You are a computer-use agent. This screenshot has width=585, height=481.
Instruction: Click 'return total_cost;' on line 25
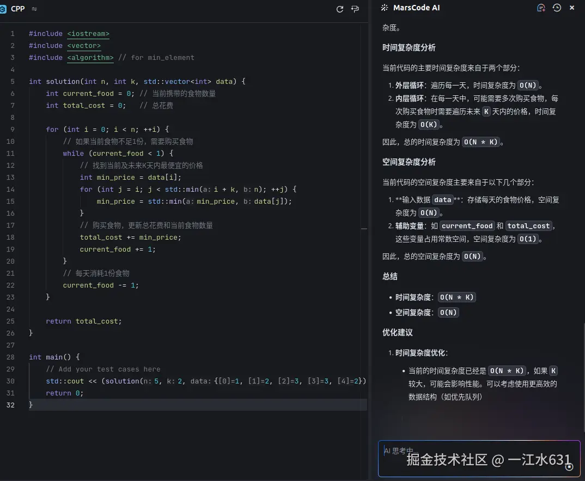point(84,321)
